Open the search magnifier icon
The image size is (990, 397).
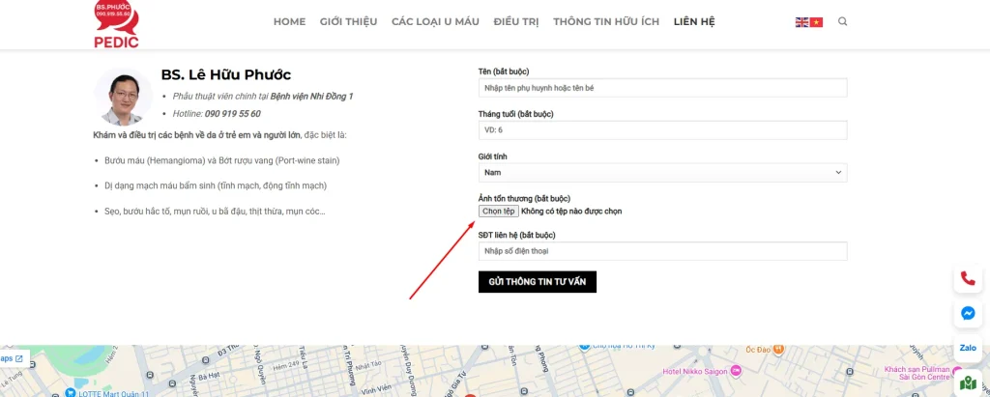[843, 21]
